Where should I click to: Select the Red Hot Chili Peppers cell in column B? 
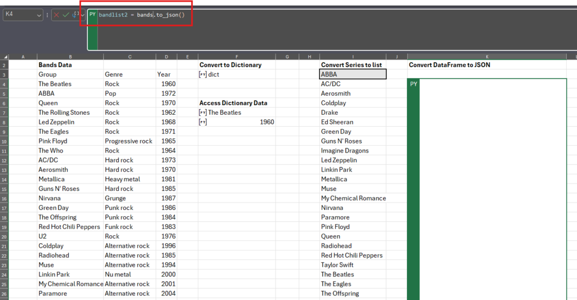pyautogui.click(x=70, y=227)
